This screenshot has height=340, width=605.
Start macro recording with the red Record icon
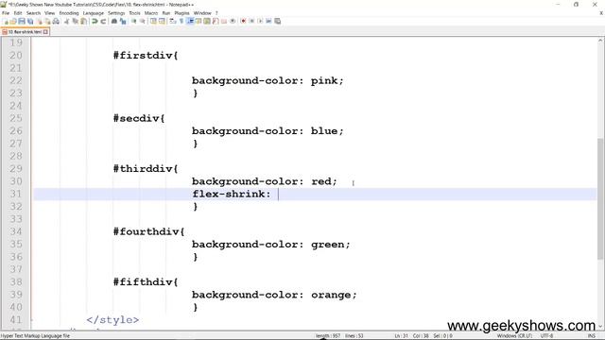click(243, 21)
